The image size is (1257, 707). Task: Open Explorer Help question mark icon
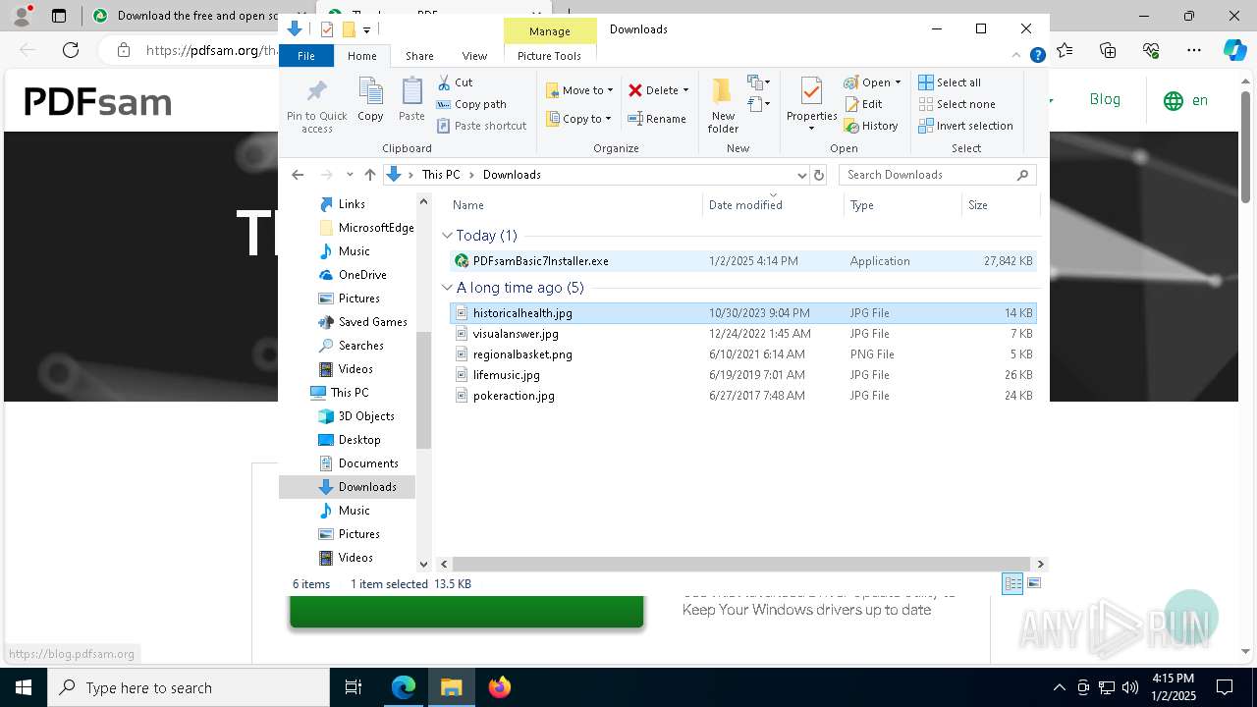point(1037,55)
